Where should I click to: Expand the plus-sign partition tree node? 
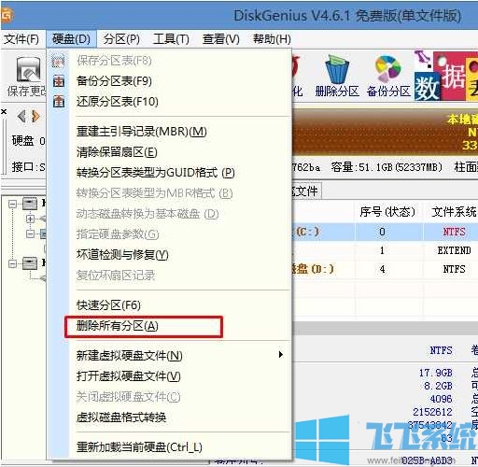tap(30, 219)
